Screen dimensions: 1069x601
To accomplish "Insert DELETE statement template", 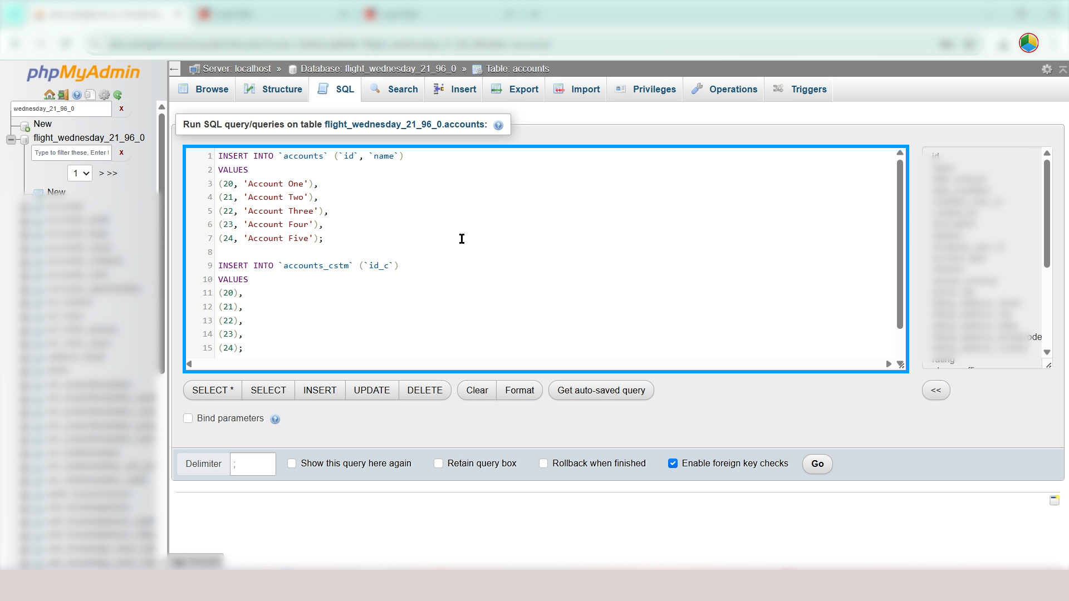I will 425,390.
